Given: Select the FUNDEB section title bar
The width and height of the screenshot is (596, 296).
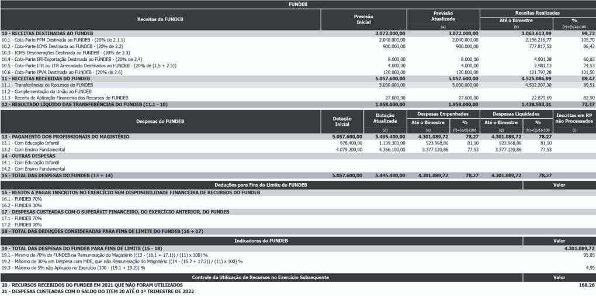Looking at the screenshot, I should [x=298, y=4].
